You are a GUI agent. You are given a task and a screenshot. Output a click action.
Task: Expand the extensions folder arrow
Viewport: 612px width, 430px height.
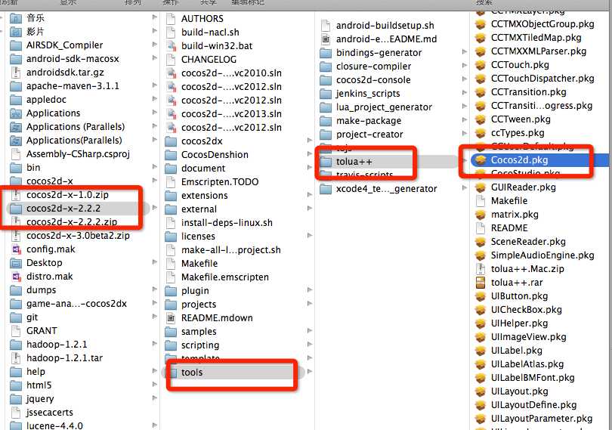click(310, 194)
